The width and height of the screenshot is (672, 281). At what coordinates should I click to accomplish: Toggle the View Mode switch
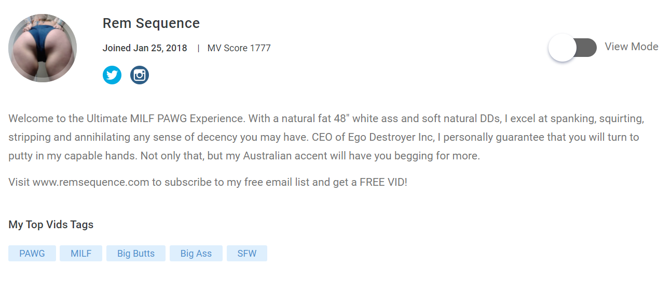pos(573,48)
